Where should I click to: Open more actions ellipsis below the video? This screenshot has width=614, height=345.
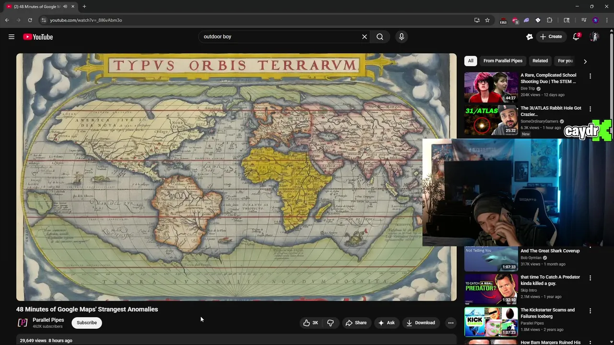(451, 323)
